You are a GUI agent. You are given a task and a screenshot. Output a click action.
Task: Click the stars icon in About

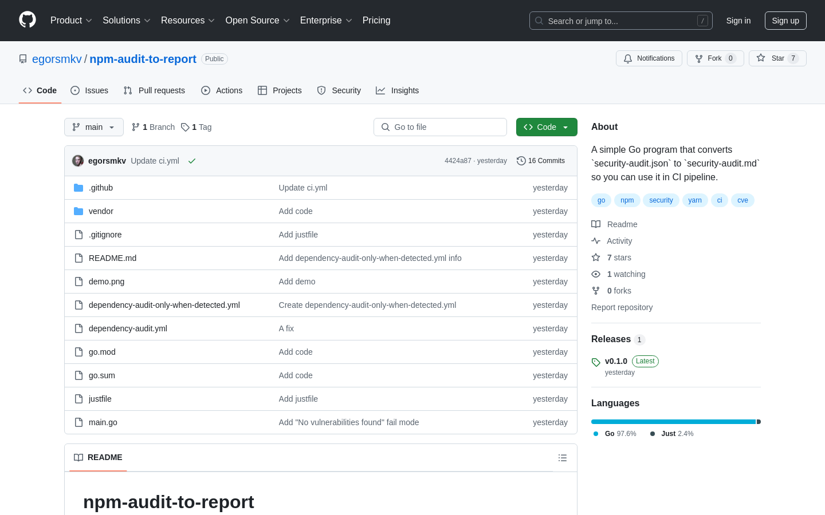[596, 257]
